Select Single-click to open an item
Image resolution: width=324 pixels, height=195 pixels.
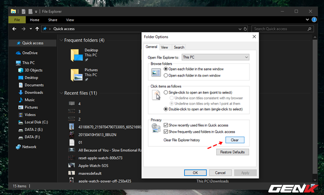pos(198,93)
